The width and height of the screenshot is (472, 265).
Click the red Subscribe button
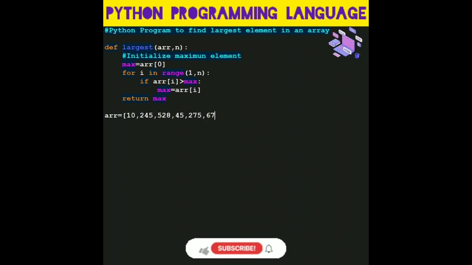tap(236, 248)
